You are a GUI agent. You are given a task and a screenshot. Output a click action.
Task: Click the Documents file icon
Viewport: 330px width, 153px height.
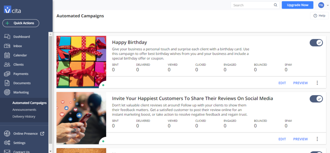point(7,83)
